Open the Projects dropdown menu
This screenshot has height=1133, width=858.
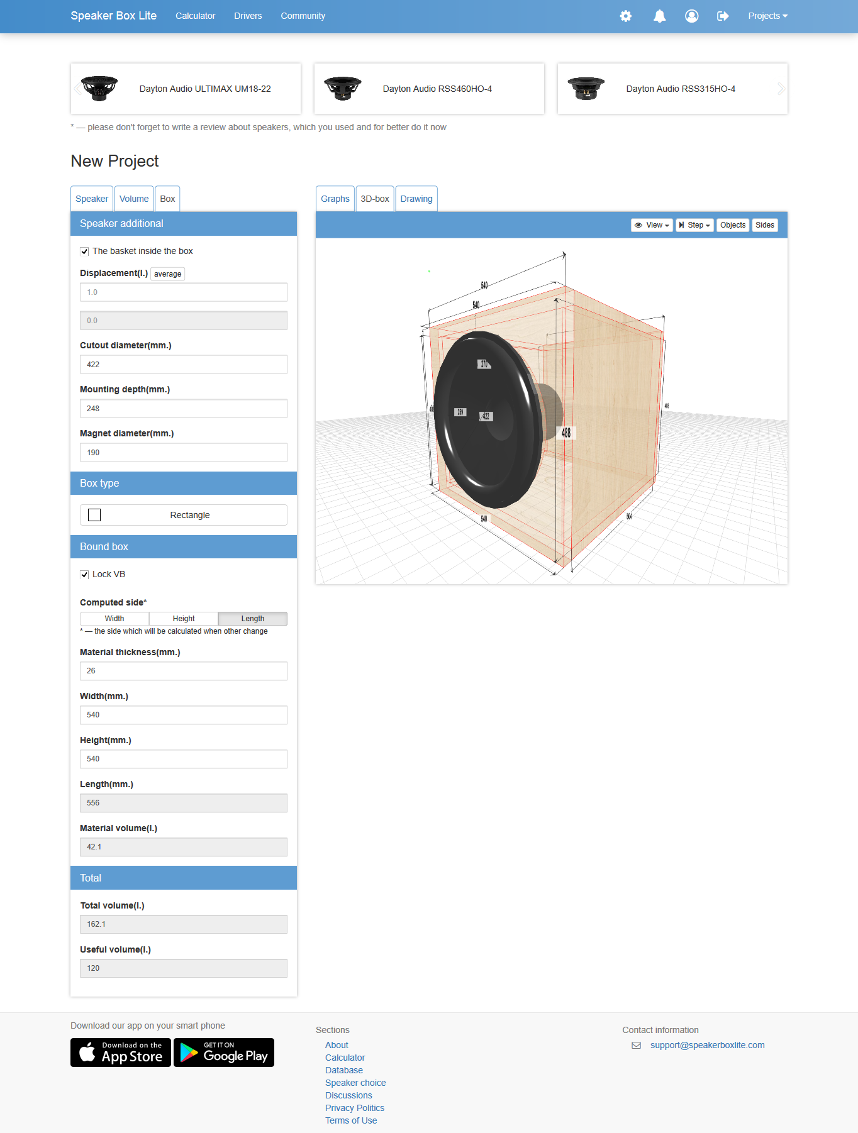pyautogui.click(x=767, y=16)
